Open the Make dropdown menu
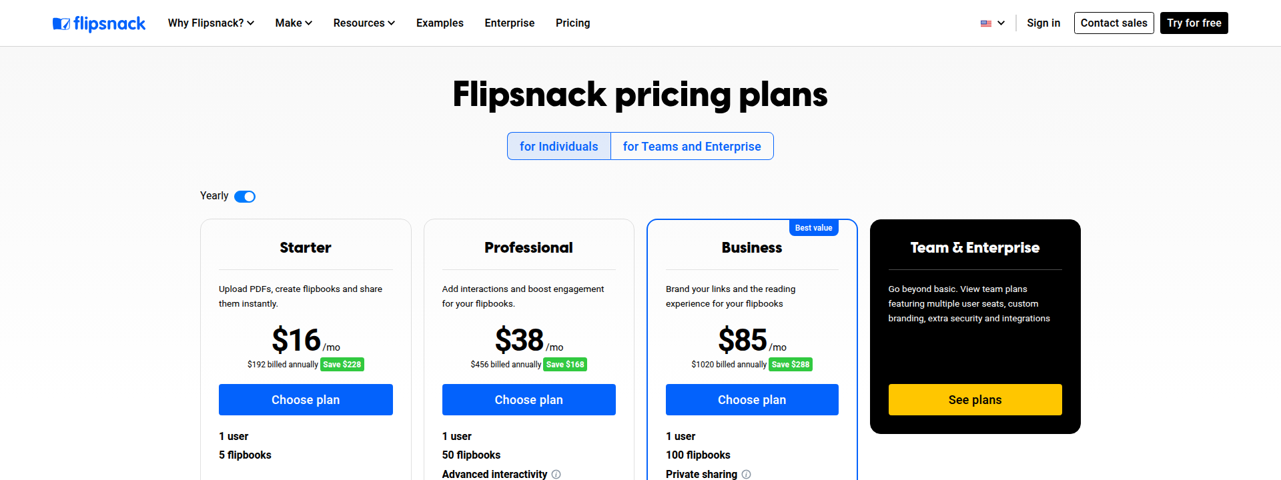Screen dimensions: 1281x480 293,23
